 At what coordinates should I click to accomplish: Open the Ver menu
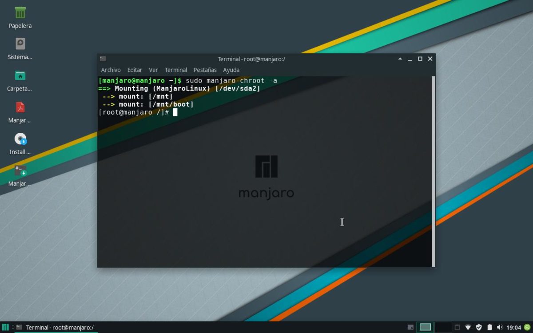tap(153, 70)
